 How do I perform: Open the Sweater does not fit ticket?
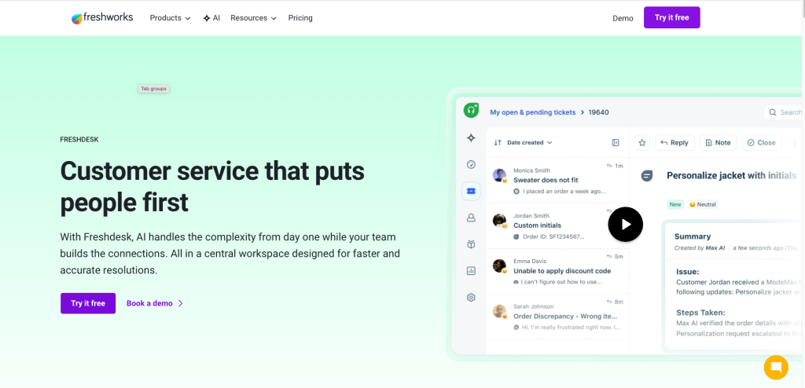click(x=557, y=181)
